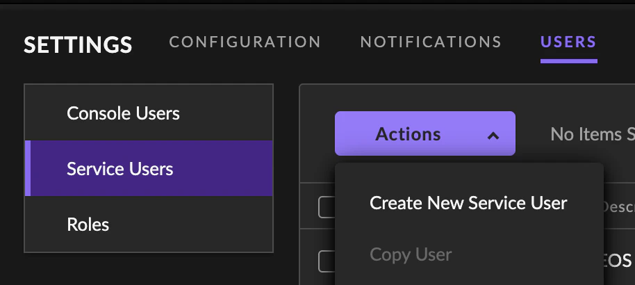Image resolution: width=635 pixels, height=285 pixels.
Task: Click the blank sidebar gutter before Roles label
Action: [45, 225]
